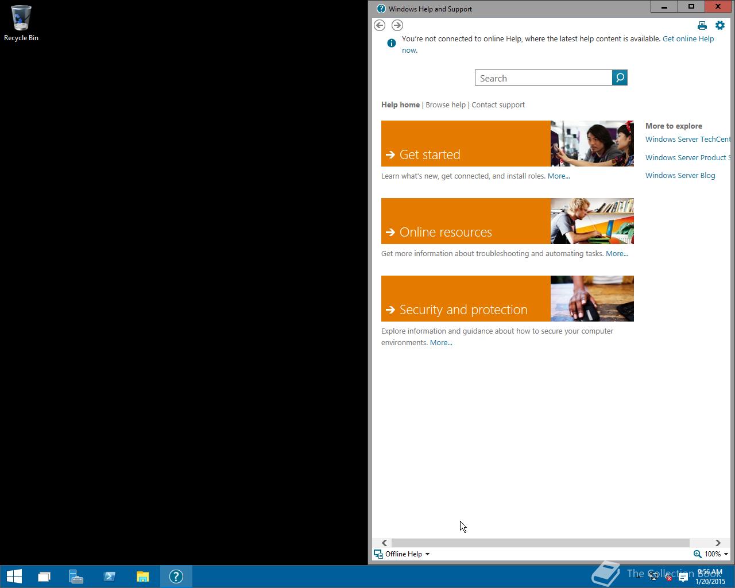
Task: Launch Windows PowerShell from taskbar
Action: click(109, 577)
